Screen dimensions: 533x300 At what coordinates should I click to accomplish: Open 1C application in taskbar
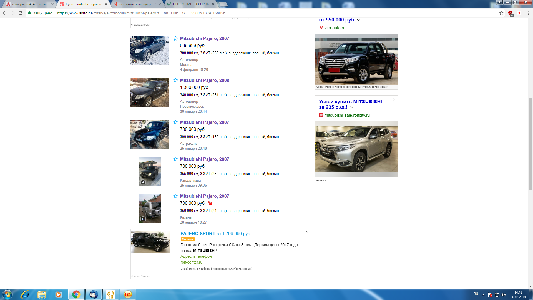(x=128, y=294)
